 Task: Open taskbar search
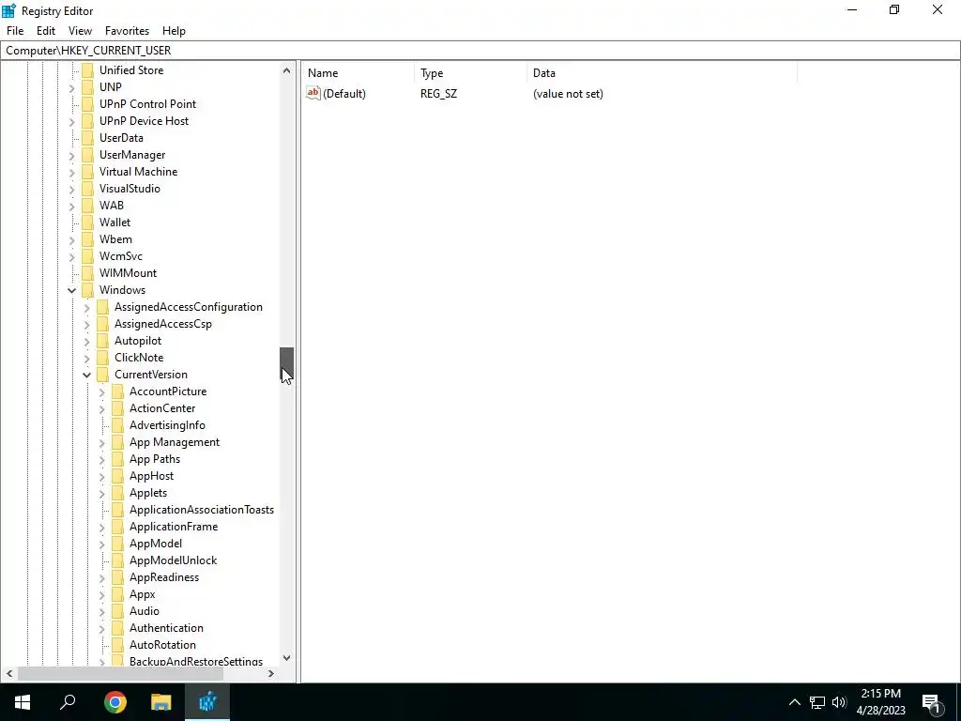tap(68, 702)
